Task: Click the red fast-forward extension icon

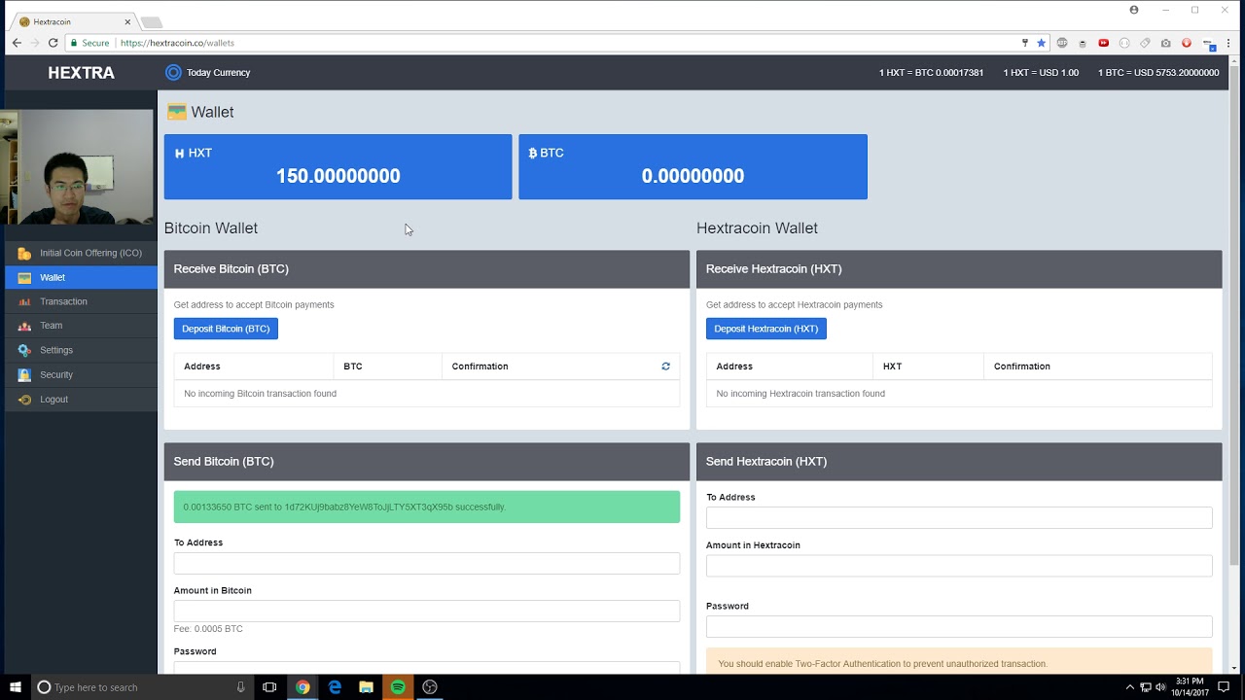Action: click(1103, 43)
